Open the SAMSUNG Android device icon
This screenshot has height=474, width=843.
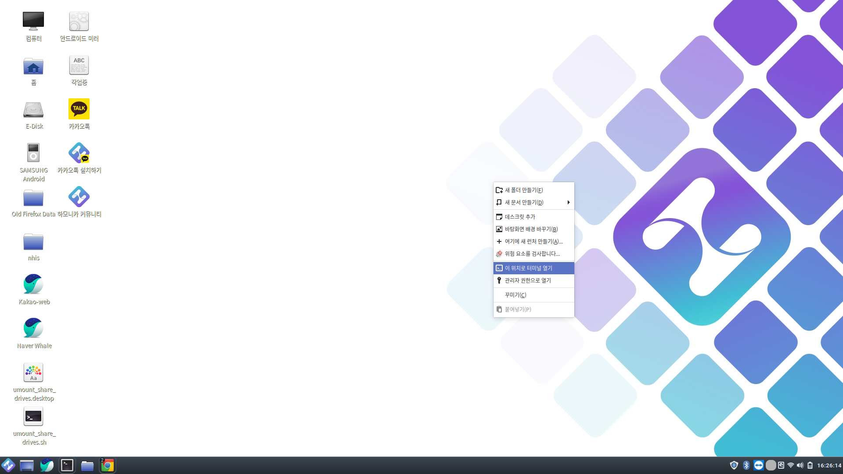(x=33, y=153)
